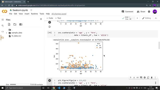
Task: Expand the sample_data folder
Action: 6,33
